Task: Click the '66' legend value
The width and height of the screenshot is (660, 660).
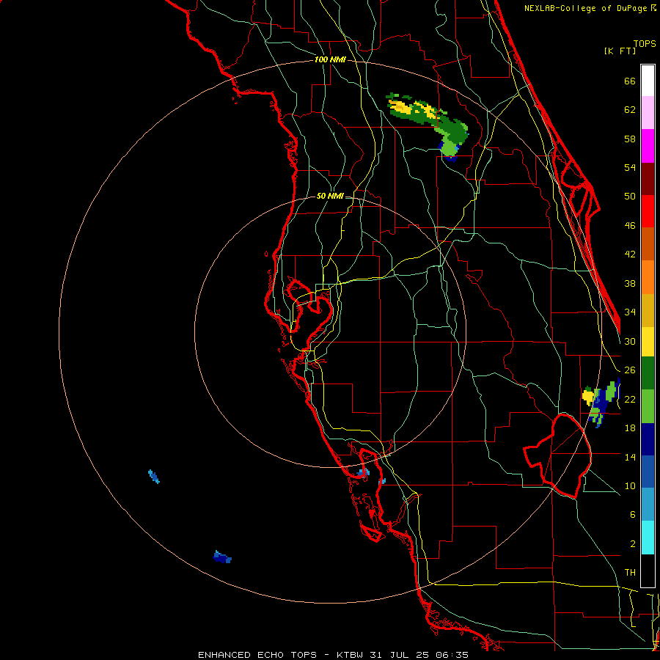Action: pos(630,81)
